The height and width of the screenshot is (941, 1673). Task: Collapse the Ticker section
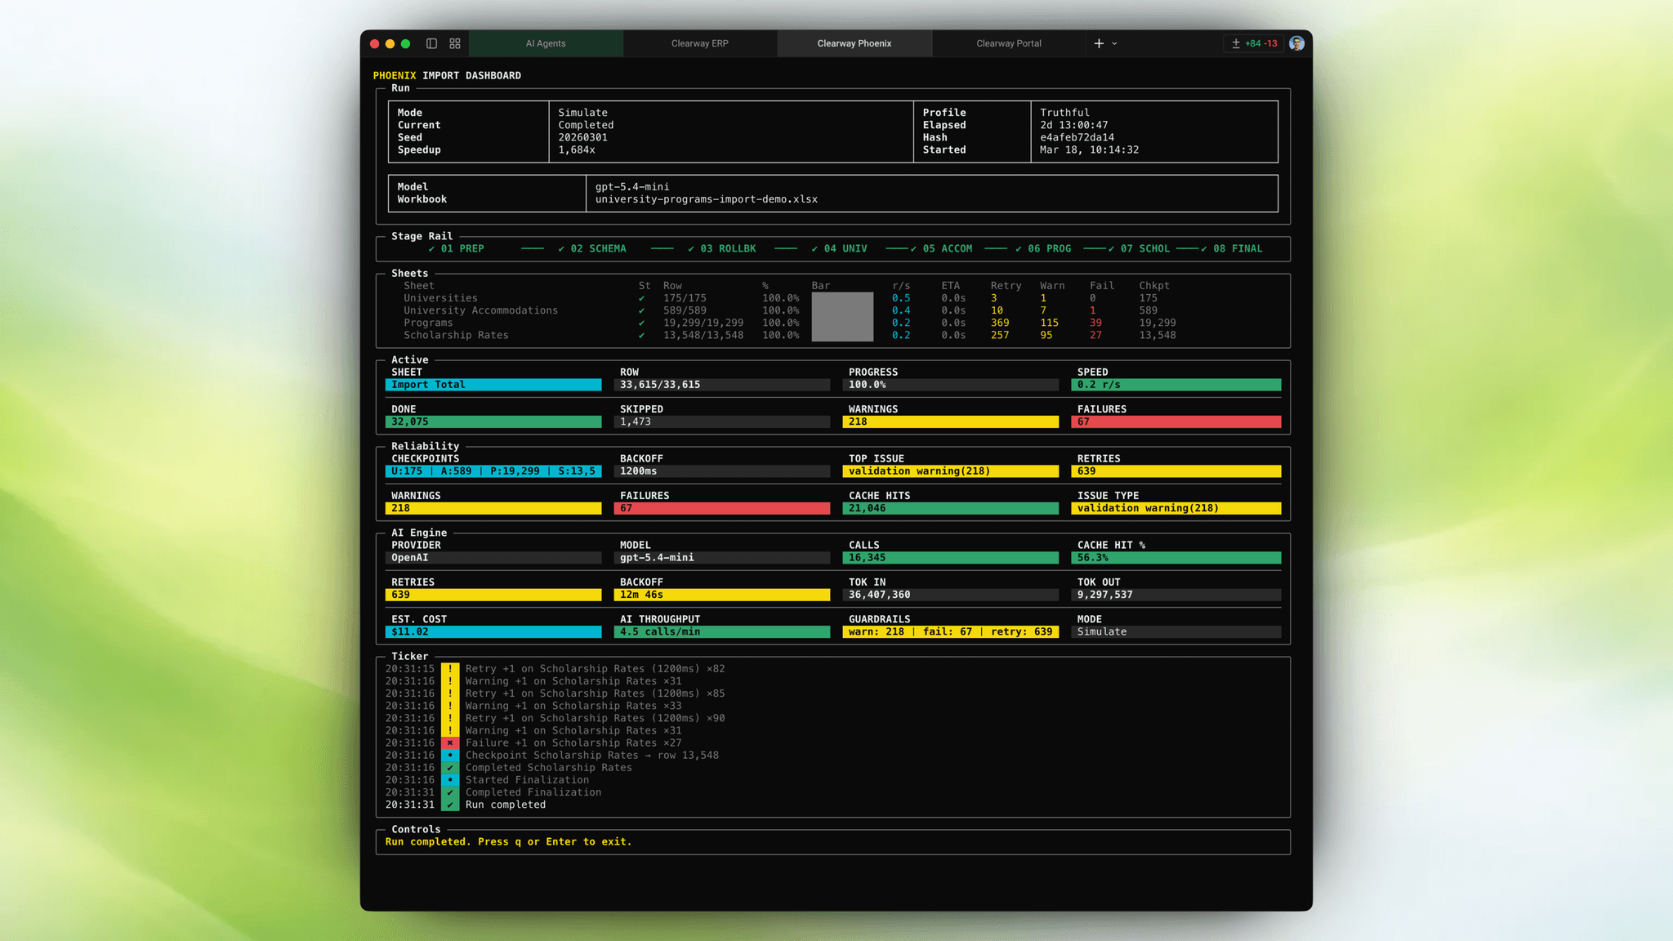409,656
